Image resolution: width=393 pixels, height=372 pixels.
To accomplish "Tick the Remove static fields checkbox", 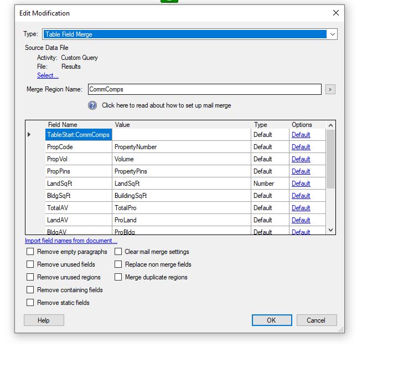I will (30, 303).
